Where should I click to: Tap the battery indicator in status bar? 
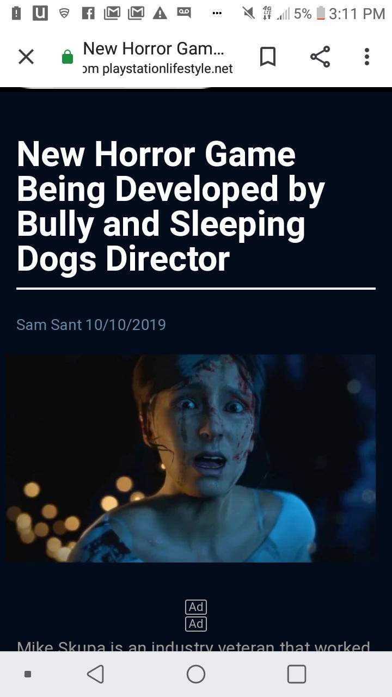pyautogui.click(x=321, y=14)
